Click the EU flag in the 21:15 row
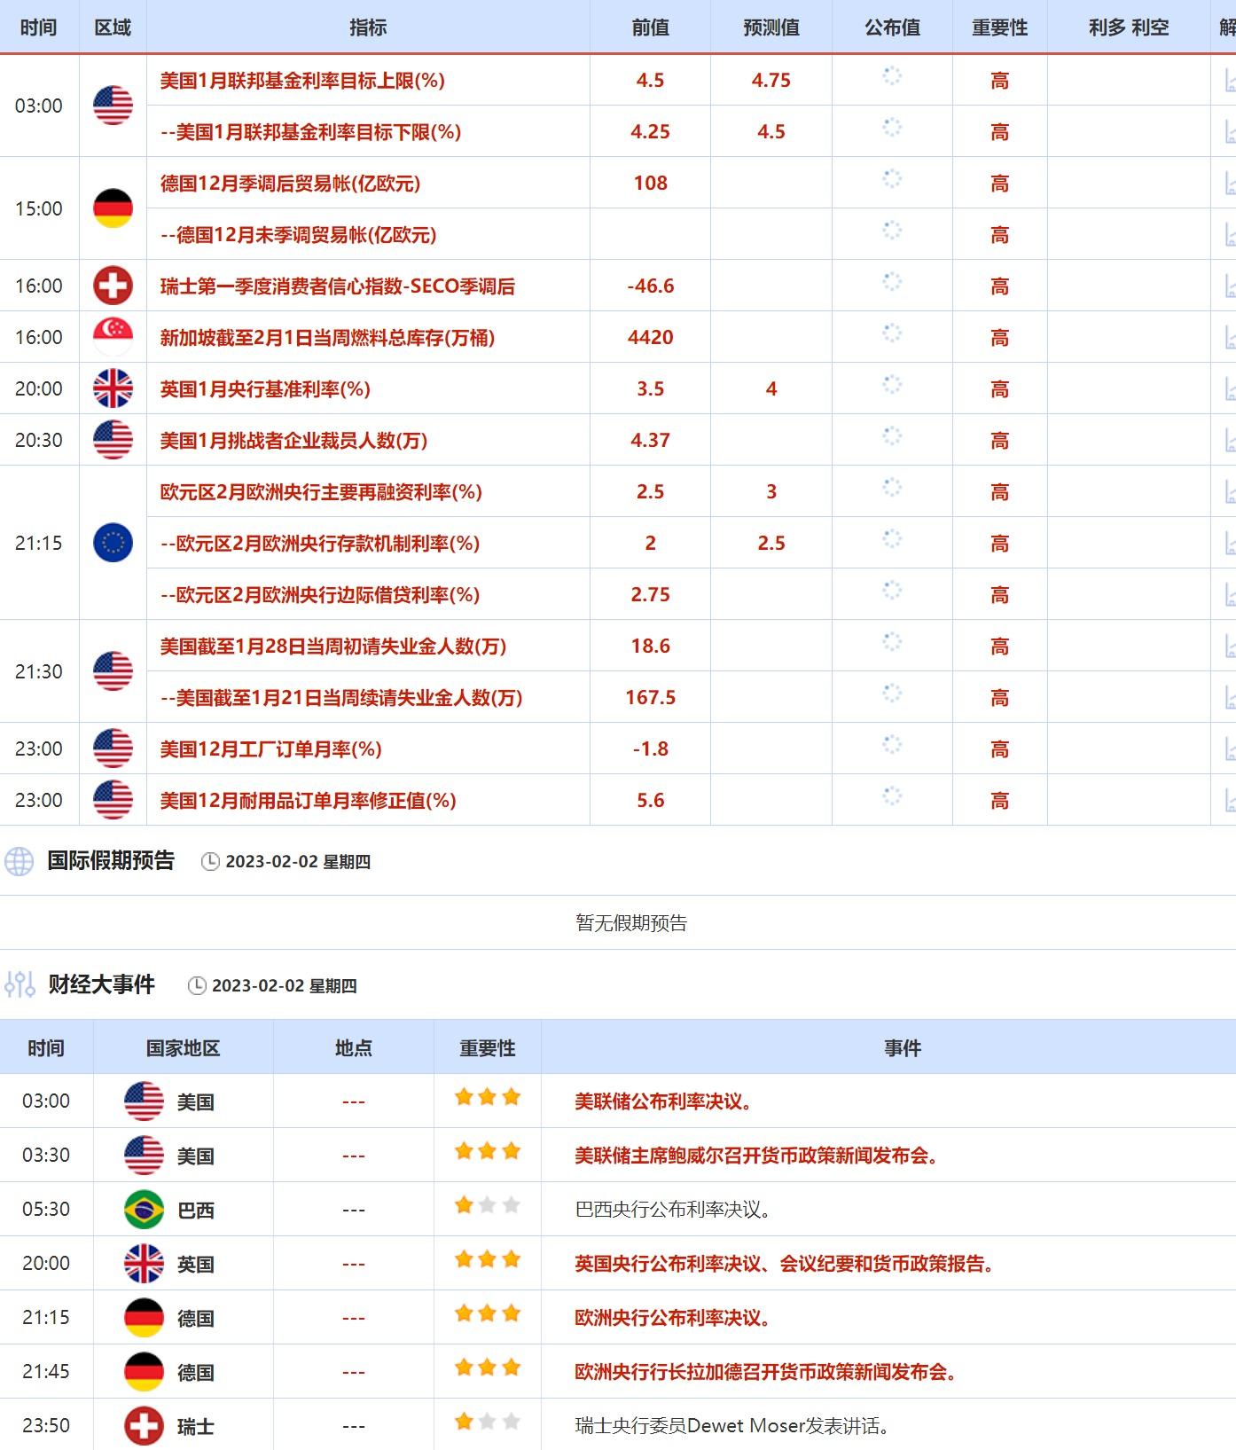This screenshot has width=1236, height=1450. [113, 543]
